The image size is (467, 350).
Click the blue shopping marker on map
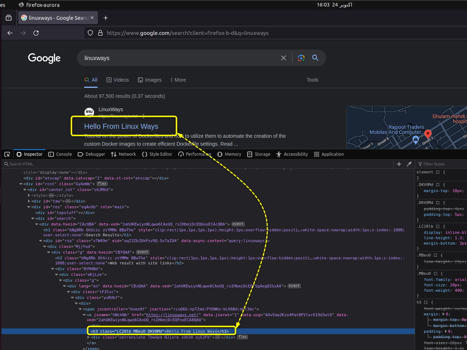pos(416,140)
